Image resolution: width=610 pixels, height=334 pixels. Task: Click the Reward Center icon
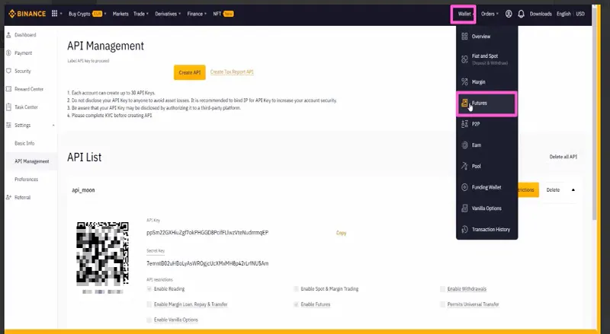click(8, 89)
